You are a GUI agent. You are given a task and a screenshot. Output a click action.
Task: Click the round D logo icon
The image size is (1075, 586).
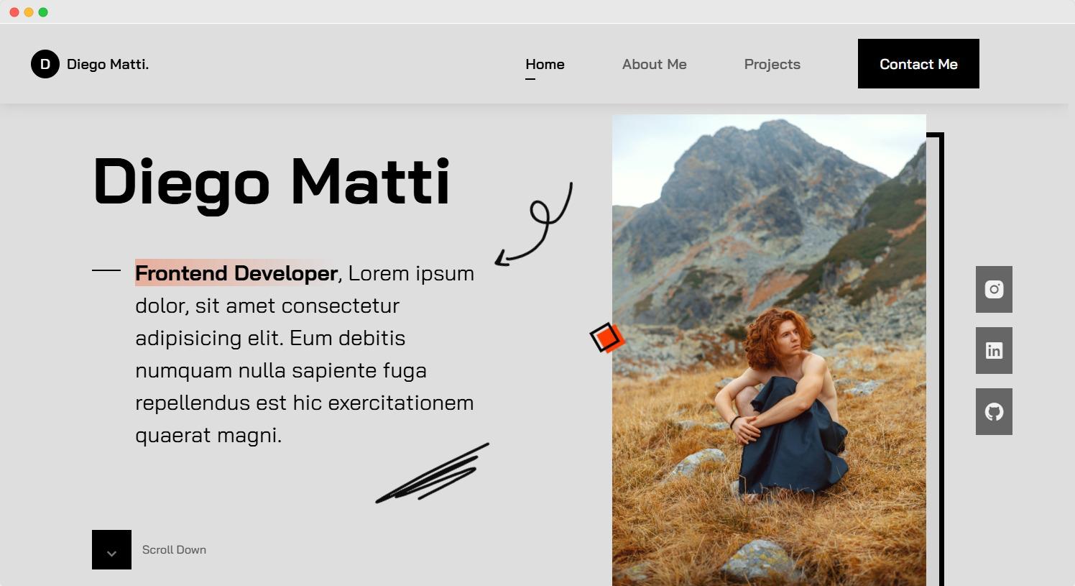pyautogui.click(x=45, y=64)
